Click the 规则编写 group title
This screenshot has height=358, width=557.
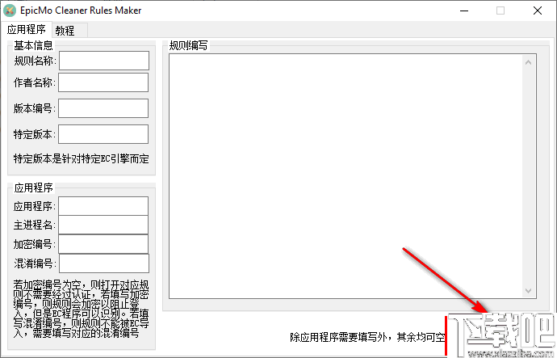(x=189, y=45)
